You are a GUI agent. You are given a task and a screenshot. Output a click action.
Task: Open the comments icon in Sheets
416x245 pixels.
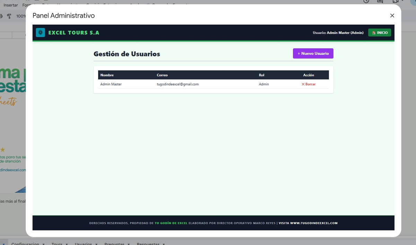(x=380, y=1)
